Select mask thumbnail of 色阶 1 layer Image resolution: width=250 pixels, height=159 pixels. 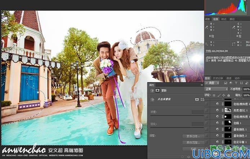[x=228, y=123]
